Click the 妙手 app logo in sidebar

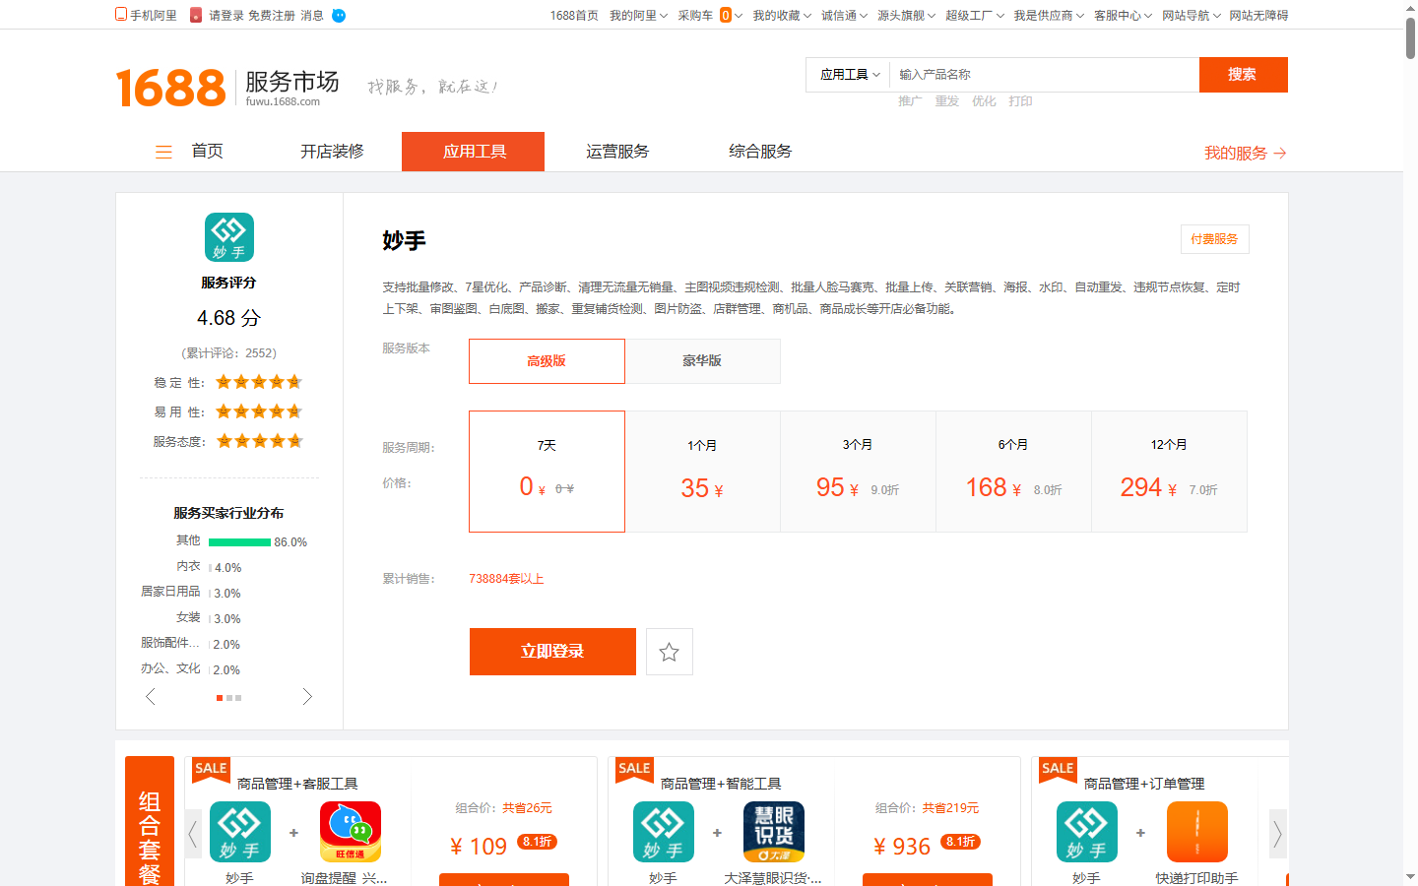[x=229, y=237]
